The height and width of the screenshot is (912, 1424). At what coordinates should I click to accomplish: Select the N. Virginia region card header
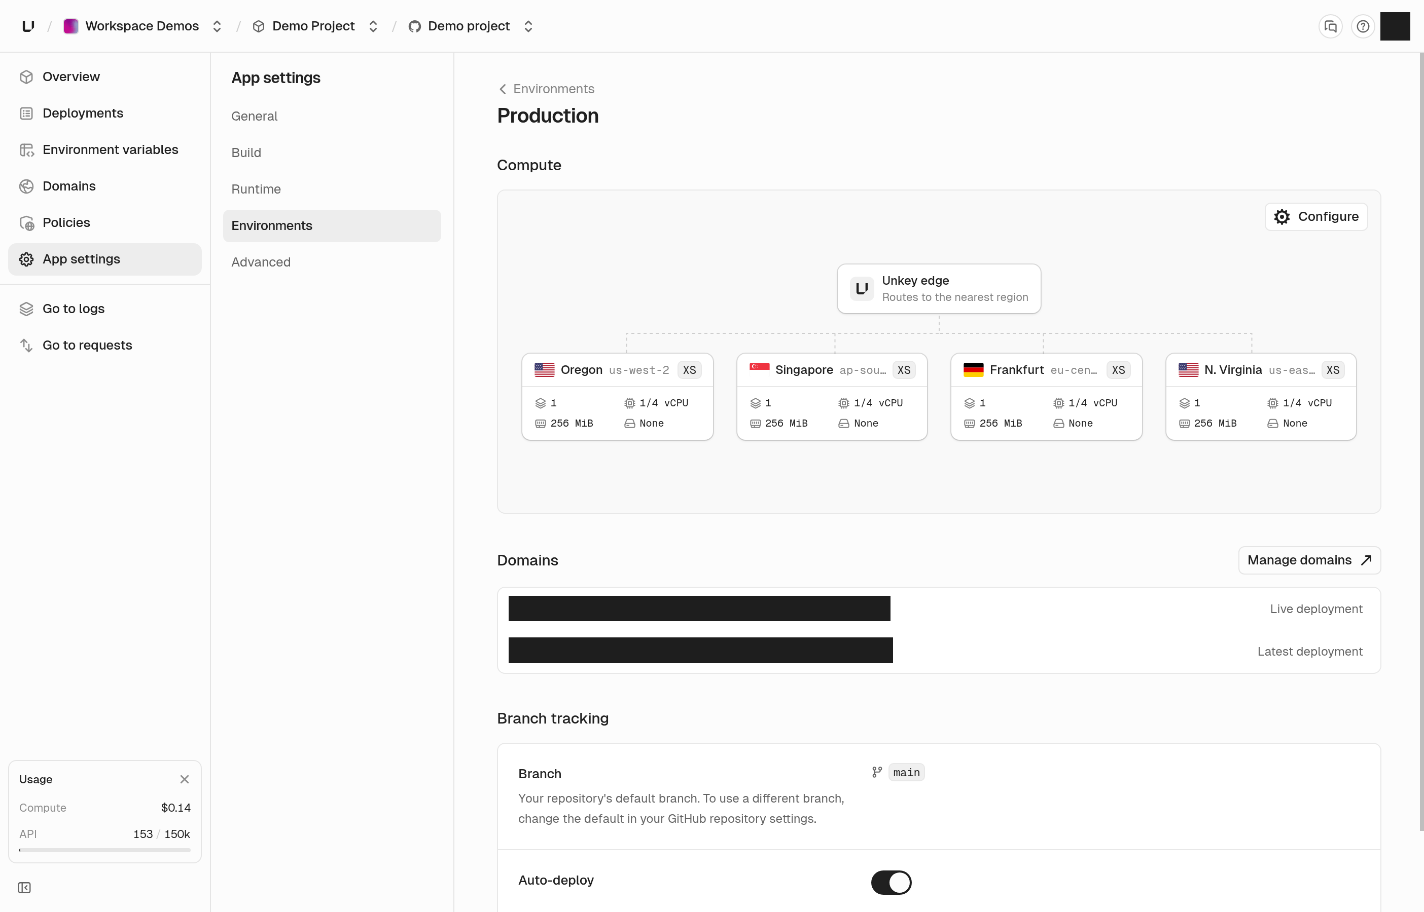(1261, 370)
